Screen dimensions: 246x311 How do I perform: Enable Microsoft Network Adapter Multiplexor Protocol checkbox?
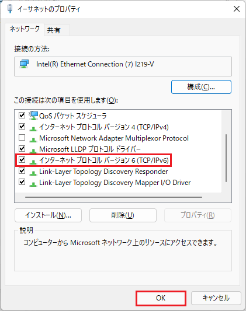22,138
